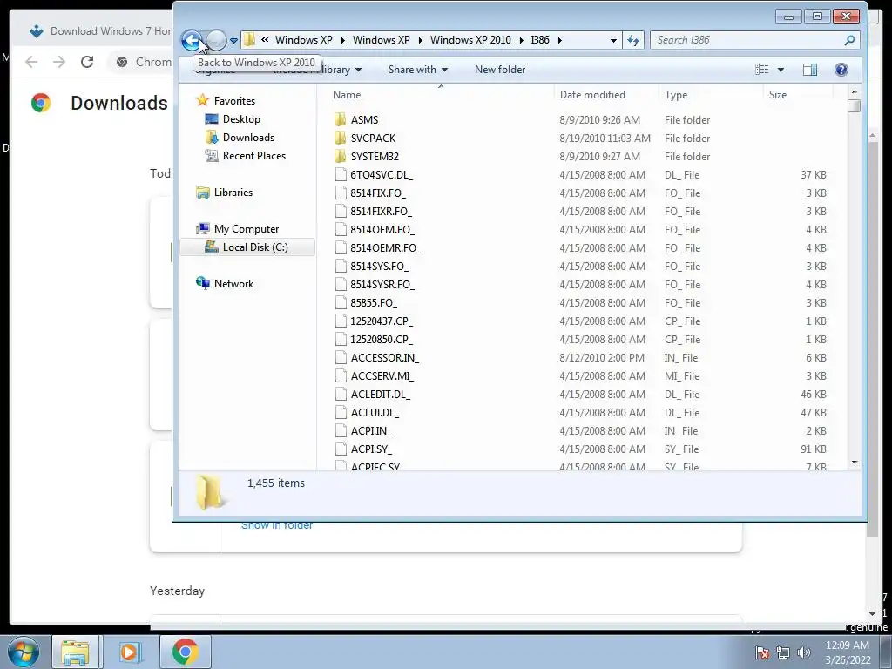Sort by Name column
The width and height of the screenshot is (892, 669).
coord(347,95)
